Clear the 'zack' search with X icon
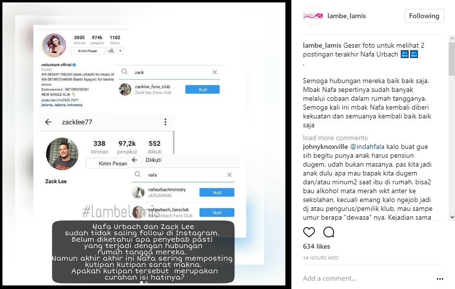The width and height of the screenshot is (455, 289). click(215, 72)
